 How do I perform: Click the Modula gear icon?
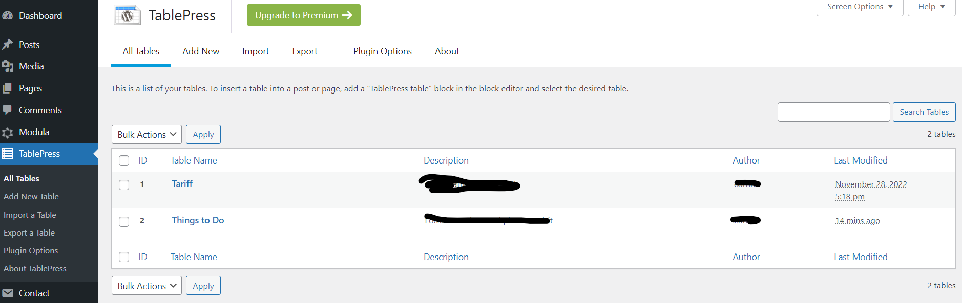pyautogui.click(x=7, y=133)
